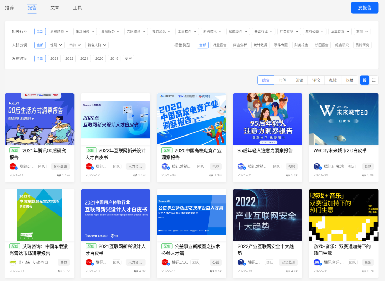385x281 pixels.
Task: Expand 新兴技术 industry dropdown
Action: pos(212,31)
